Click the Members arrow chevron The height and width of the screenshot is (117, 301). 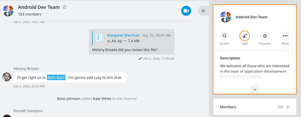point(288,107)
